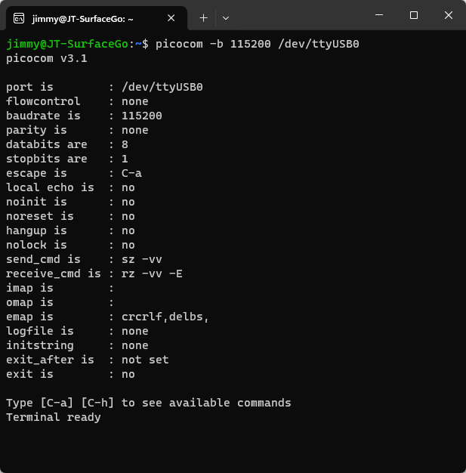Expand the new tab profile dropdown
Viewport: 466px width, 473px height.
tap(226, 18)
